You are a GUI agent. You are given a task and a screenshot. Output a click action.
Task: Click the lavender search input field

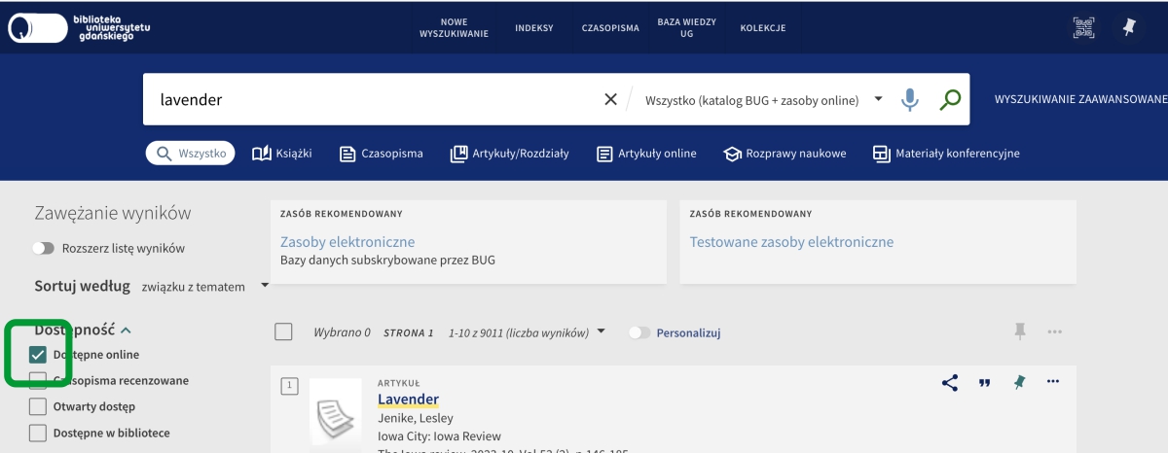[x=370, y=99]
